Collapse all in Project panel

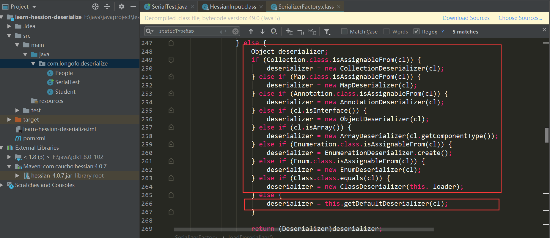pyautogui.click(x=107, y=7)
